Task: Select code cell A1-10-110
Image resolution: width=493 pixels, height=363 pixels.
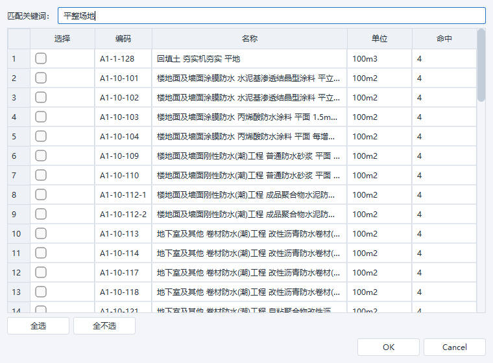Action: pos(123,176)
